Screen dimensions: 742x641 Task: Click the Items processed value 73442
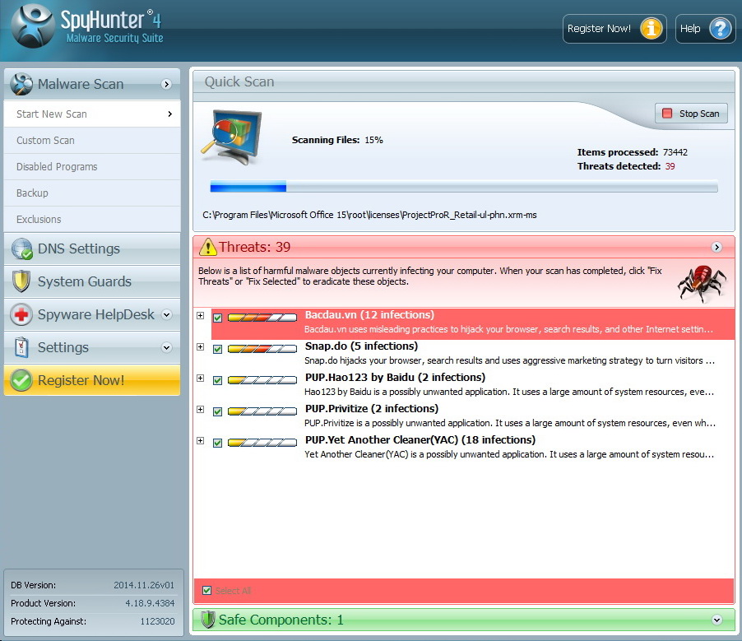(675, 152)
